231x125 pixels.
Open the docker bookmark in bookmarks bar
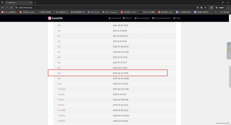coord(9,12)
